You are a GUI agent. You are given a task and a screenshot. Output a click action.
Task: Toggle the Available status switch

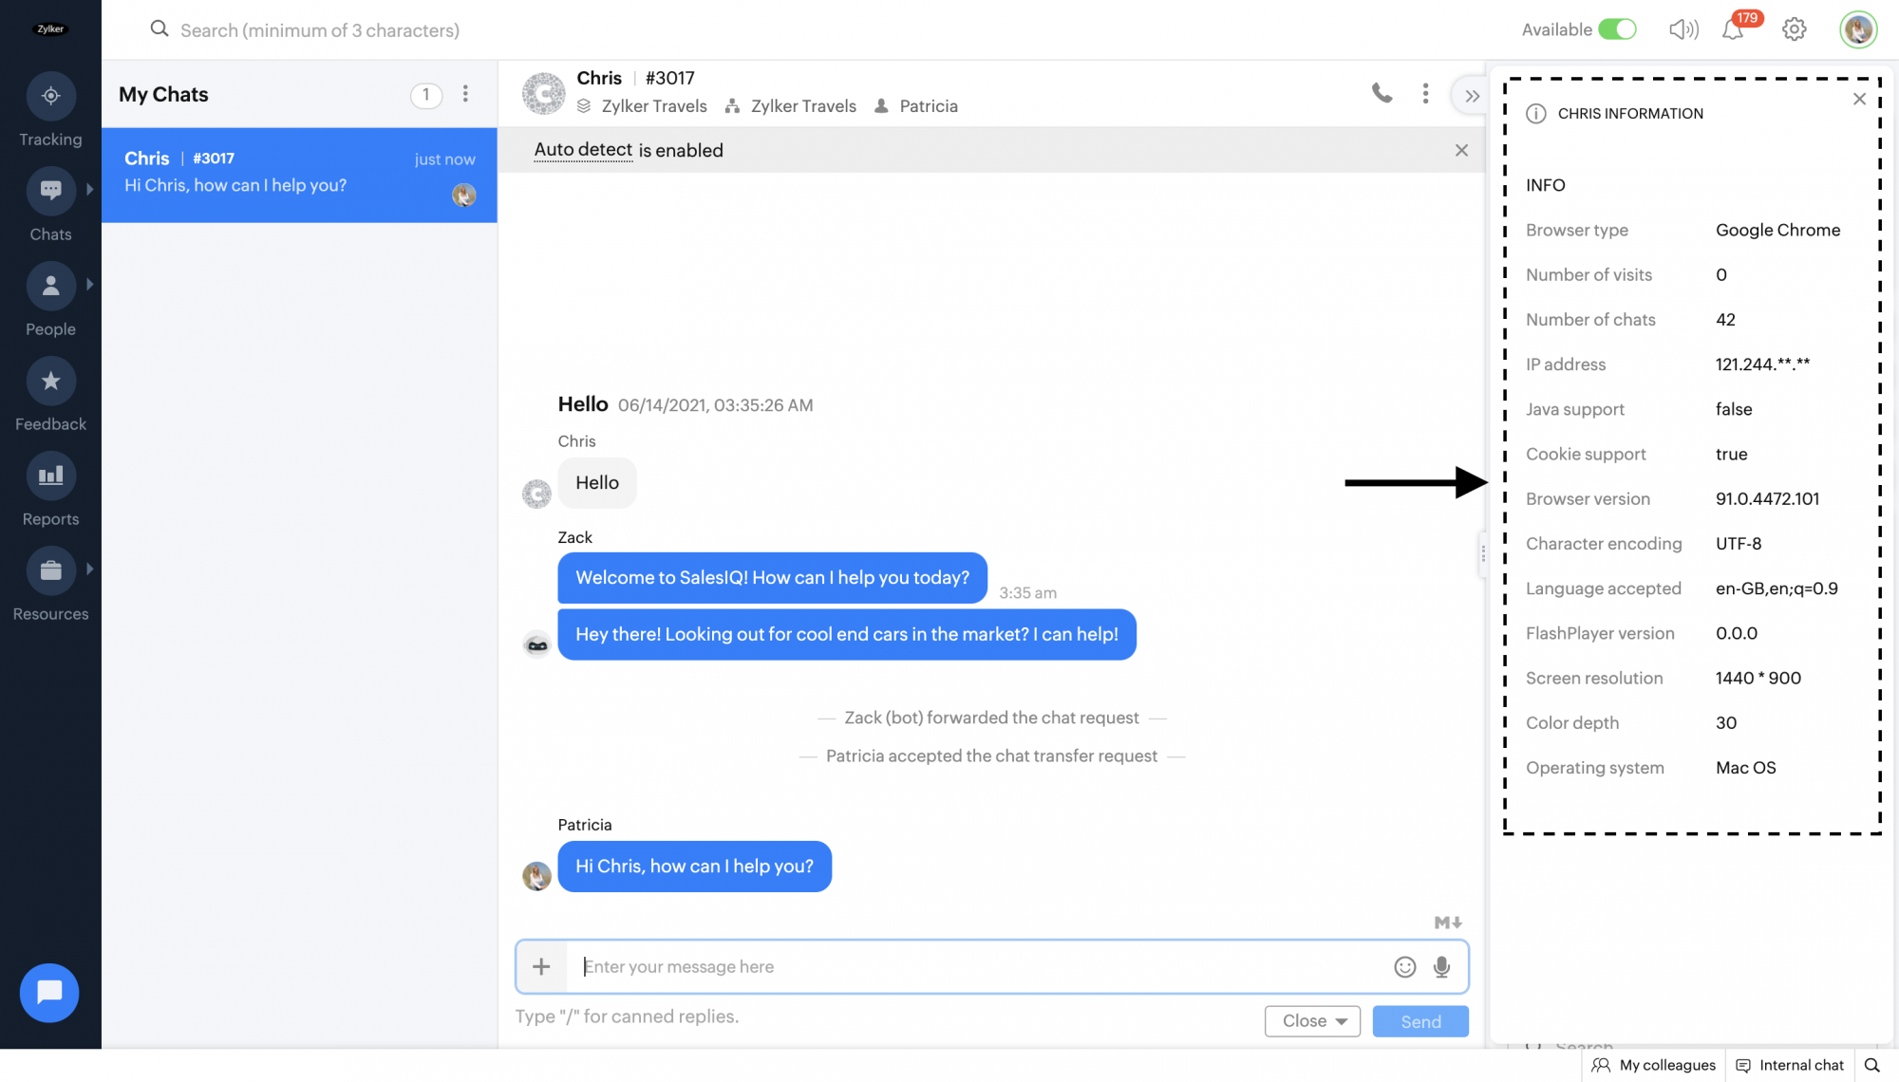(1617, 29)
